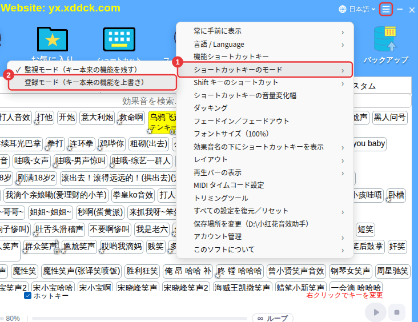
Task: Play the 刚满18岁2 sound effect
Action: 36,178
